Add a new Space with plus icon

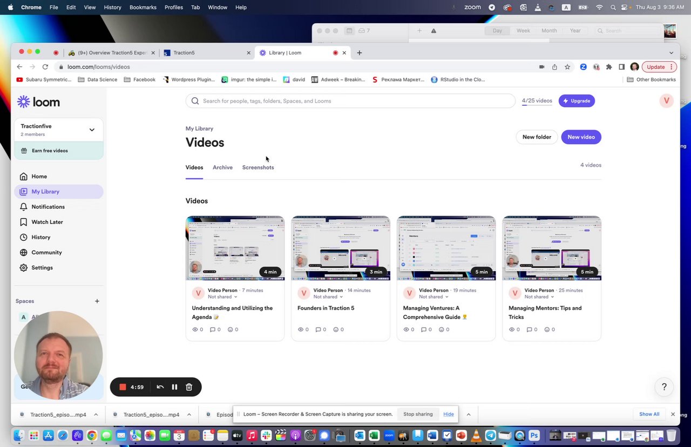(97, 301)
